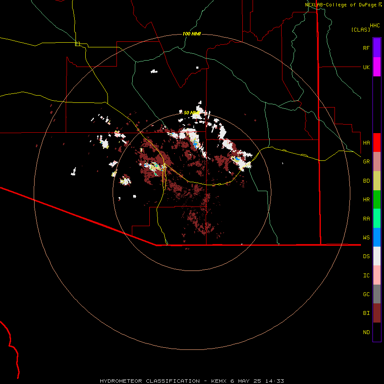Viewport: 384px width, 384px height.
Task: Click the GR legend label
Action: 366,162
